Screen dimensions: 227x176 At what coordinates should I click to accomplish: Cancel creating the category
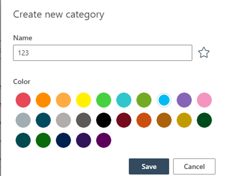[x=194, y=166]
